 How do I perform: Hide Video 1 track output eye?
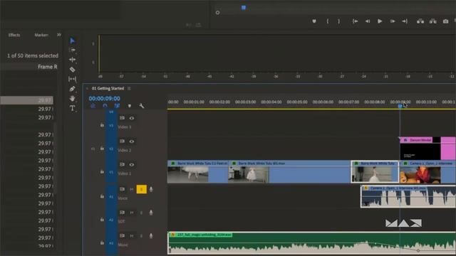pos(132,164)
